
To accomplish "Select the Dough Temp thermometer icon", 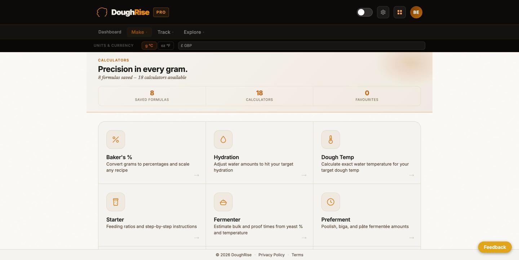I will [x=331, y=140].
